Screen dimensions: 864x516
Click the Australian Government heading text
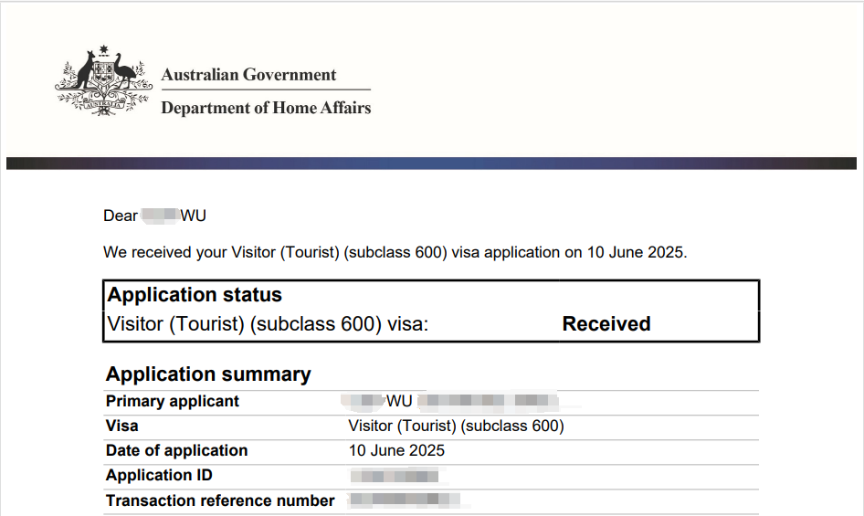tap(248, 74)
